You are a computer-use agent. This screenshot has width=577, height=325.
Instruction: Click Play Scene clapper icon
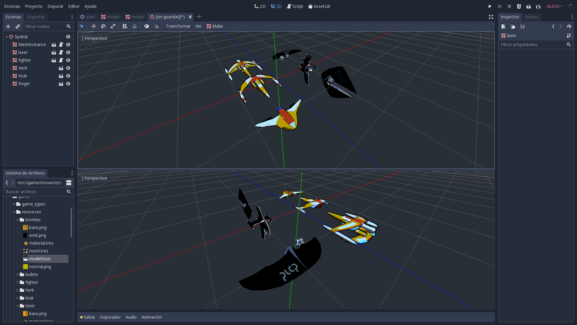click(529, 6)
